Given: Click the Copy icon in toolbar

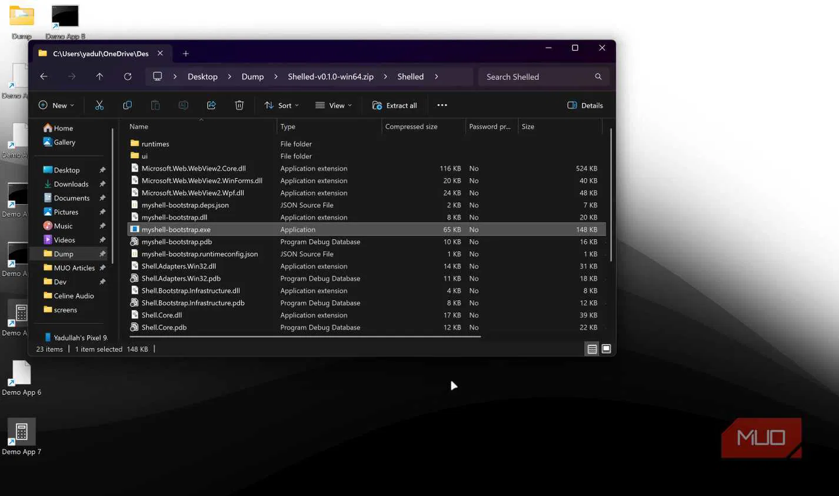Looking at the screenshot, I should point(127,105).
